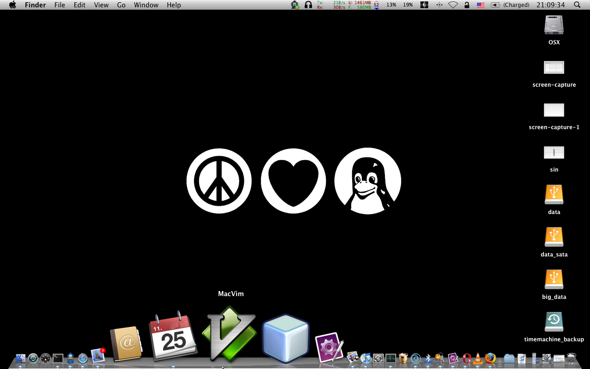Screen dimensions: 590x369
Task: Open Mail stamp icon with badge
Action: coord(98,355)
